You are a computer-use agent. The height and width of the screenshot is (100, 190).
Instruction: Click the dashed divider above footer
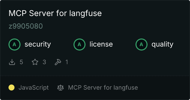click(x=95, y=76)
